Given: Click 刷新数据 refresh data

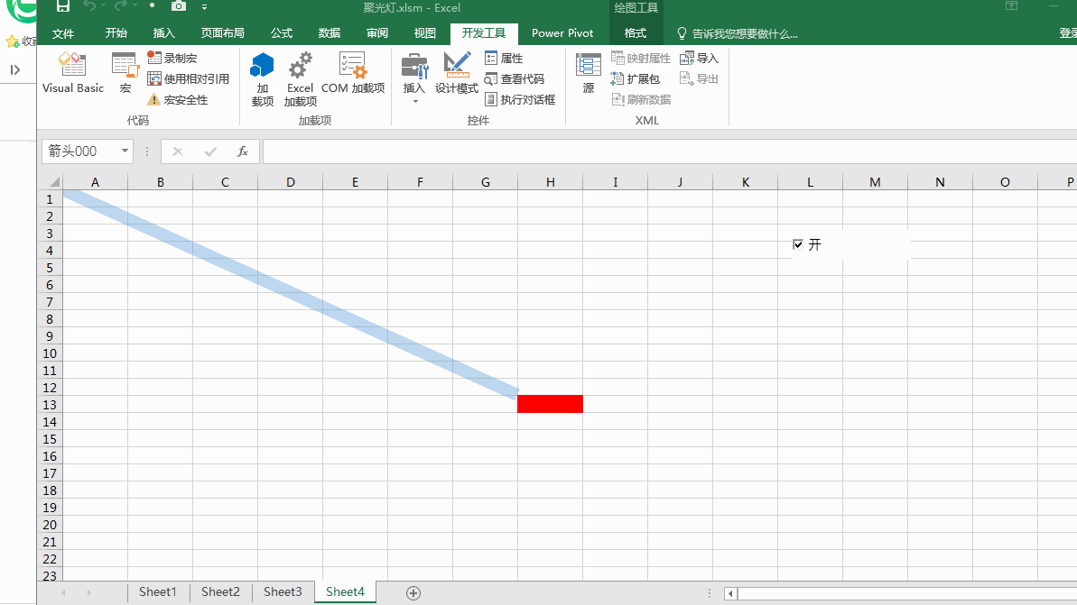Looking at the screenshot, I should pos(641,99).
